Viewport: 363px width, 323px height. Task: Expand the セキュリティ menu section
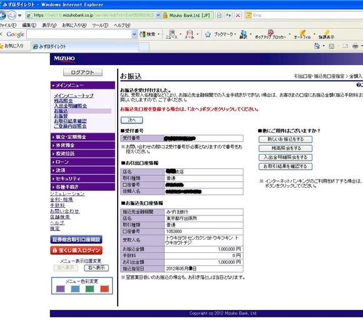coord(83,178)
